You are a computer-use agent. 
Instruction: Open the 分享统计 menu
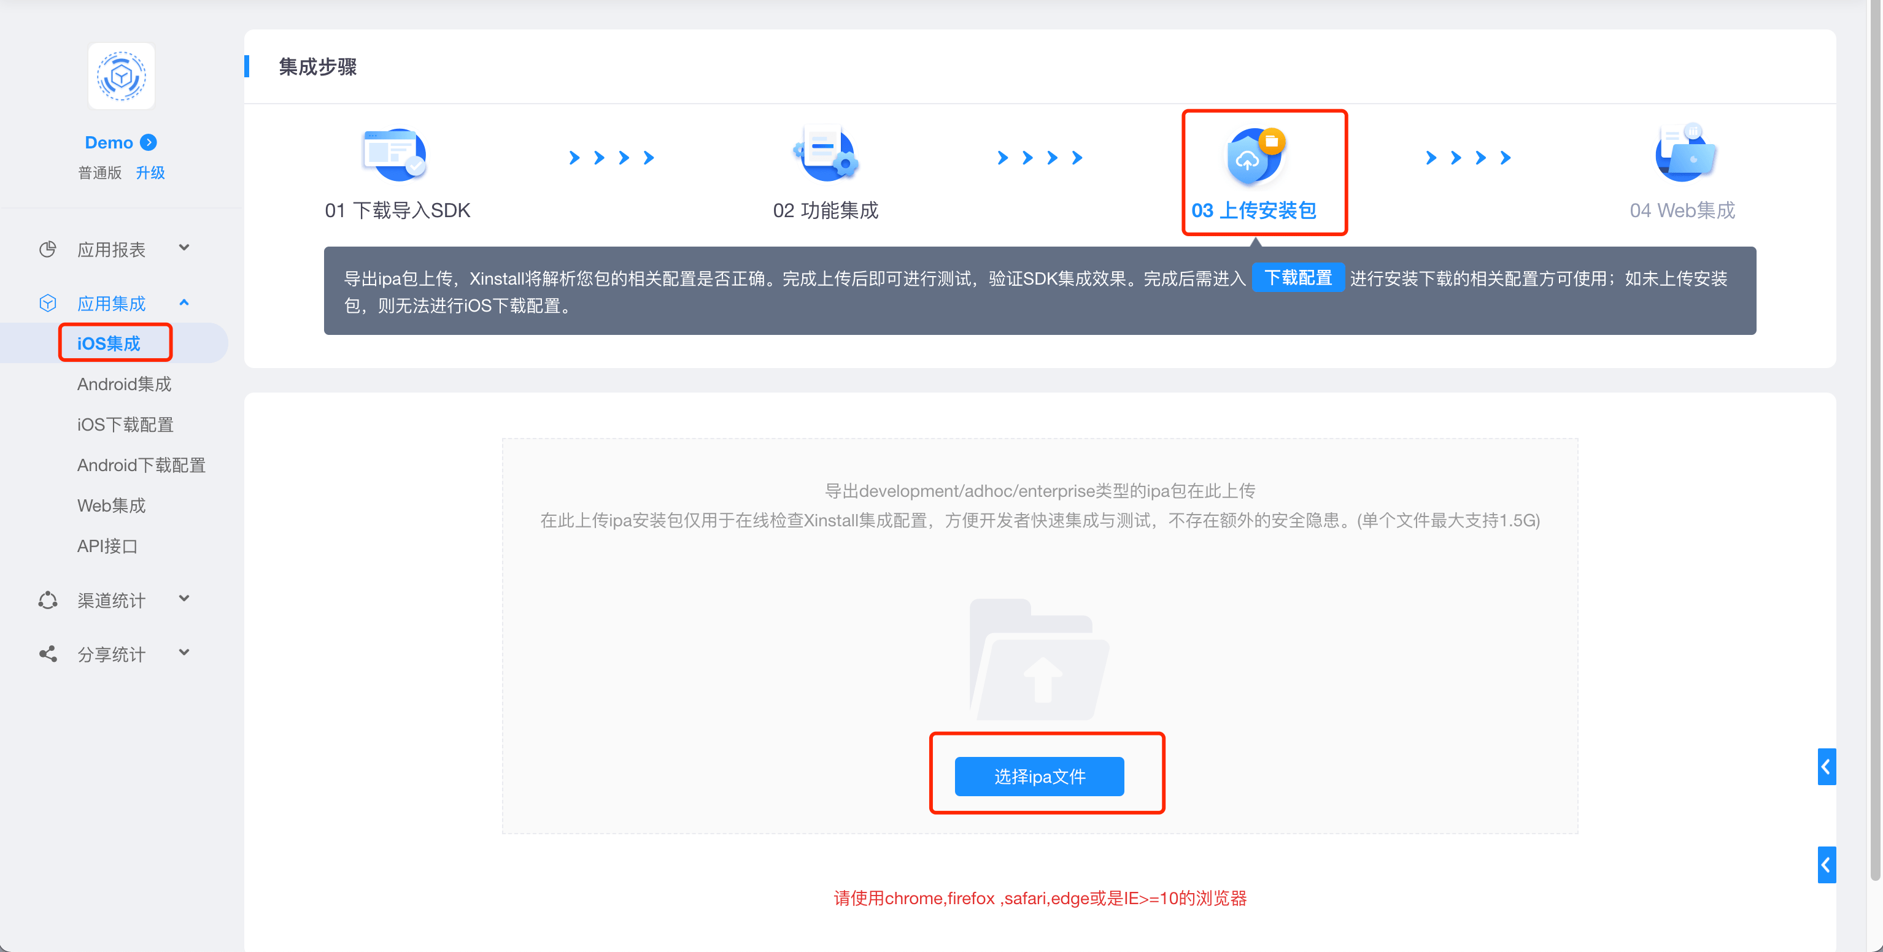point(111,654)
